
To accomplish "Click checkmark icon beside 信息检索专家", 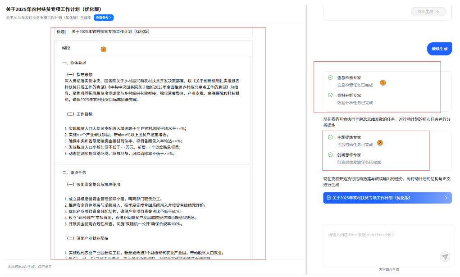I will [x=330, y=77].
